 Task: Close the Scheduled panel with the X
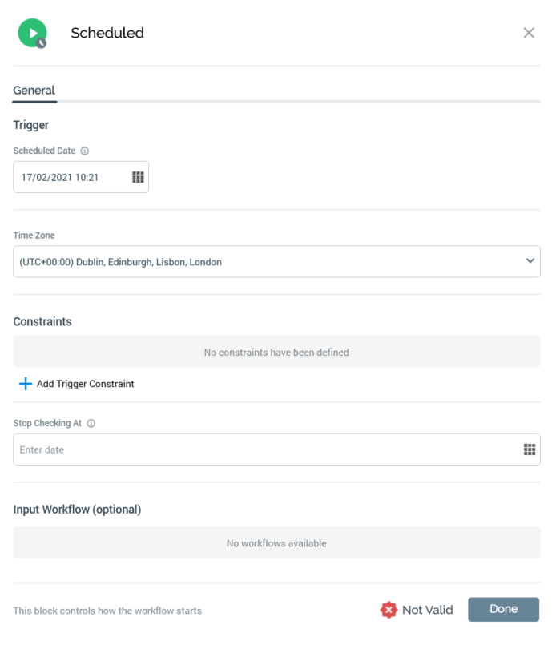click(529, 33)
